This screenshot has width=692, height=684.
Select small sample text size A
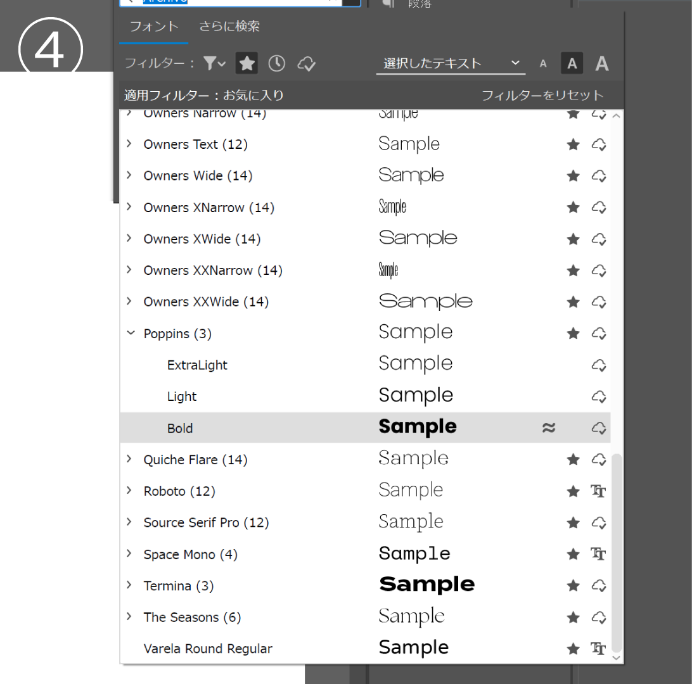543,64
